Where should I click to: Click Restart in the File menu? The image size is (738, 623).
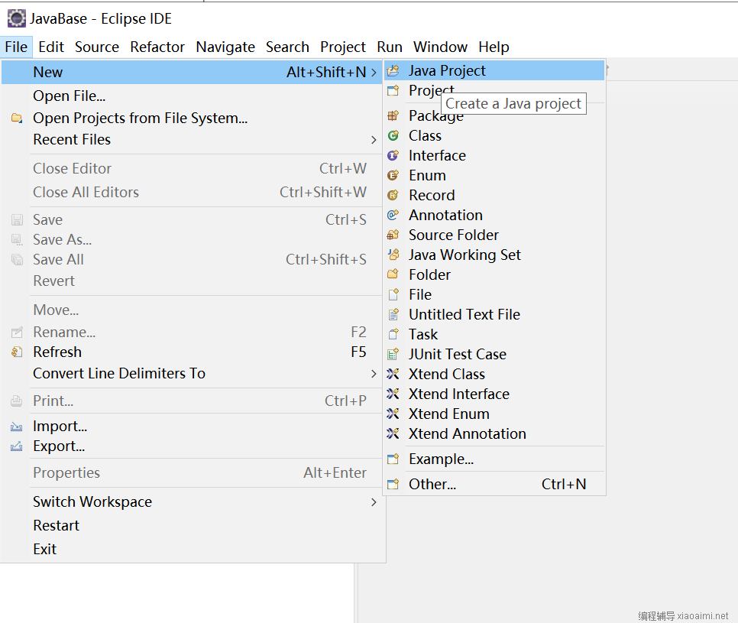tap(56, 526)
